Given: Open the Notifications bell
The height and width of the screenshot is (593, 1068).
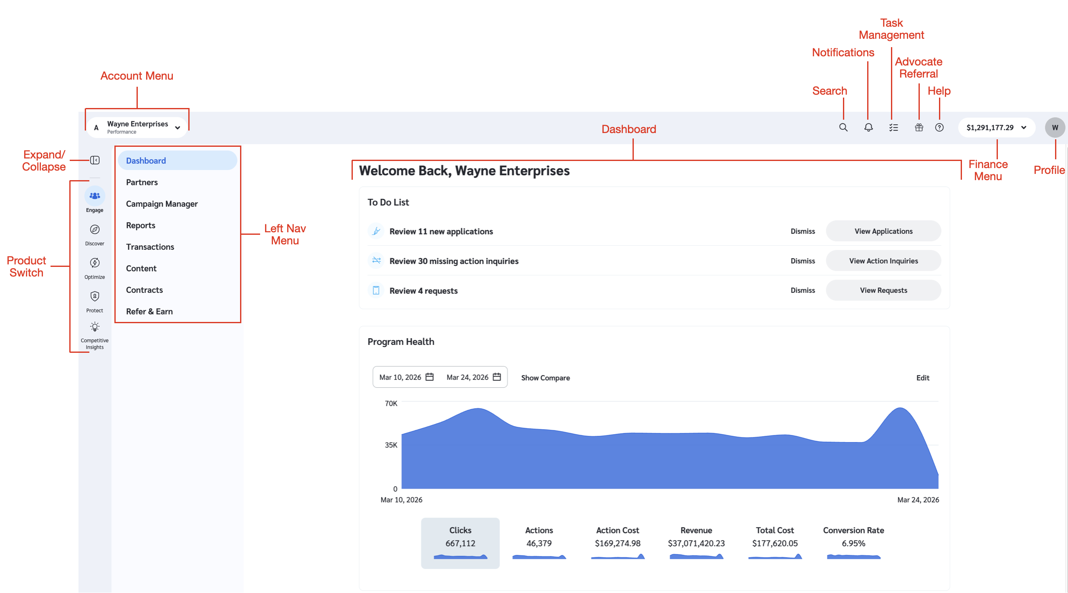Looking at the screenshot, I should pos(868,128).
